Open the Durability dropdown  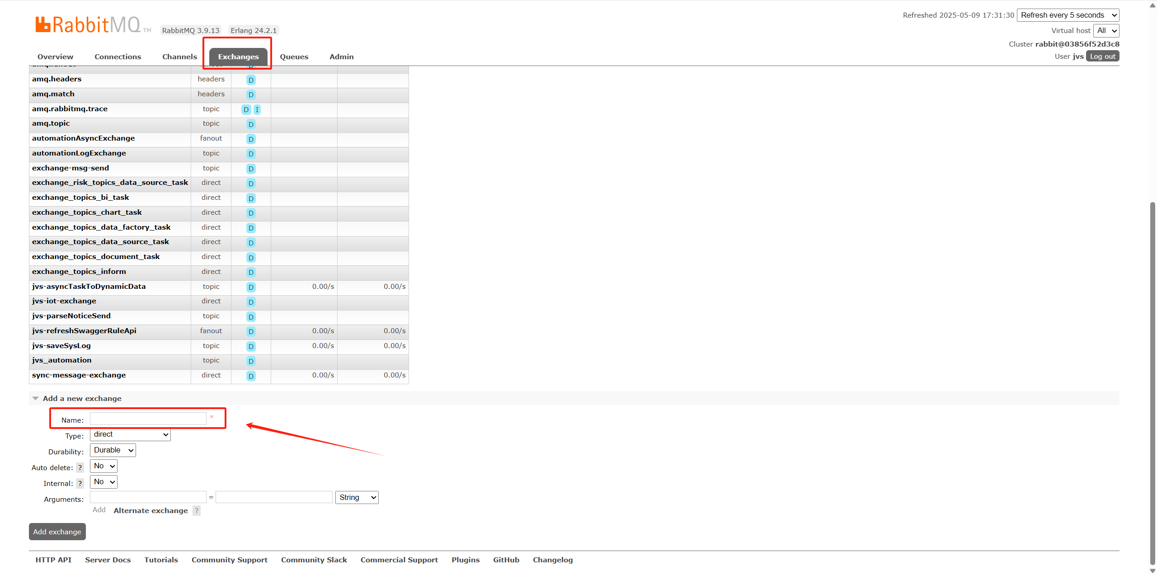pos(113,450)
